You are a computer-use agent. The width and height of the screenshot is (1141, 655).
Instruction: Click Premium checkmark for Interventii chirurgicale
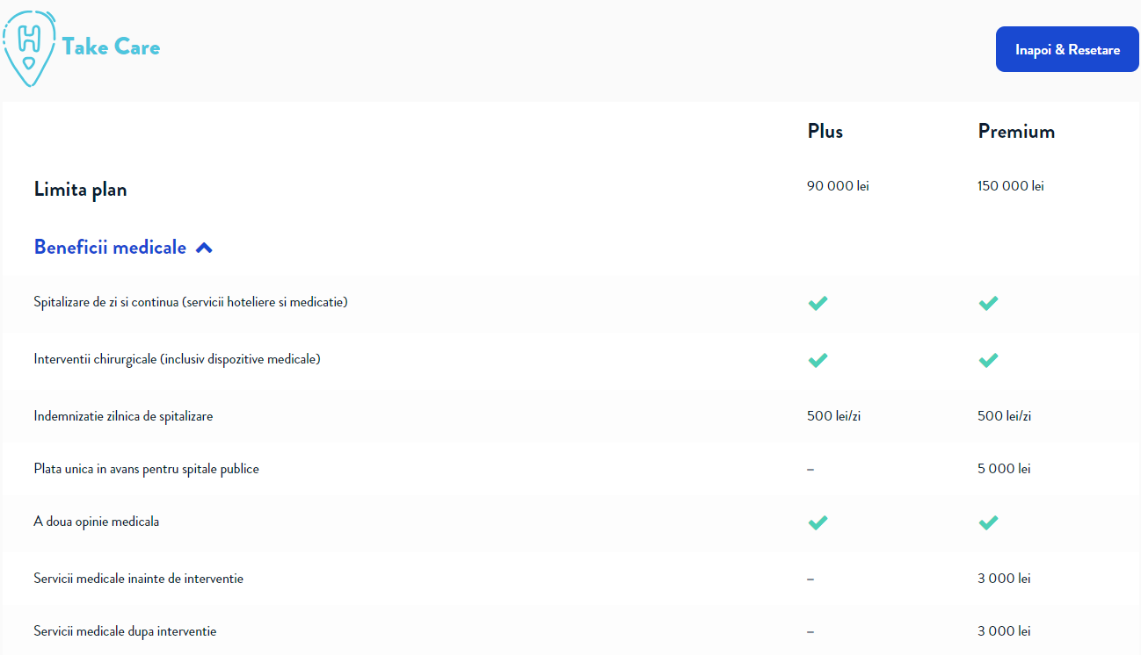988,360
